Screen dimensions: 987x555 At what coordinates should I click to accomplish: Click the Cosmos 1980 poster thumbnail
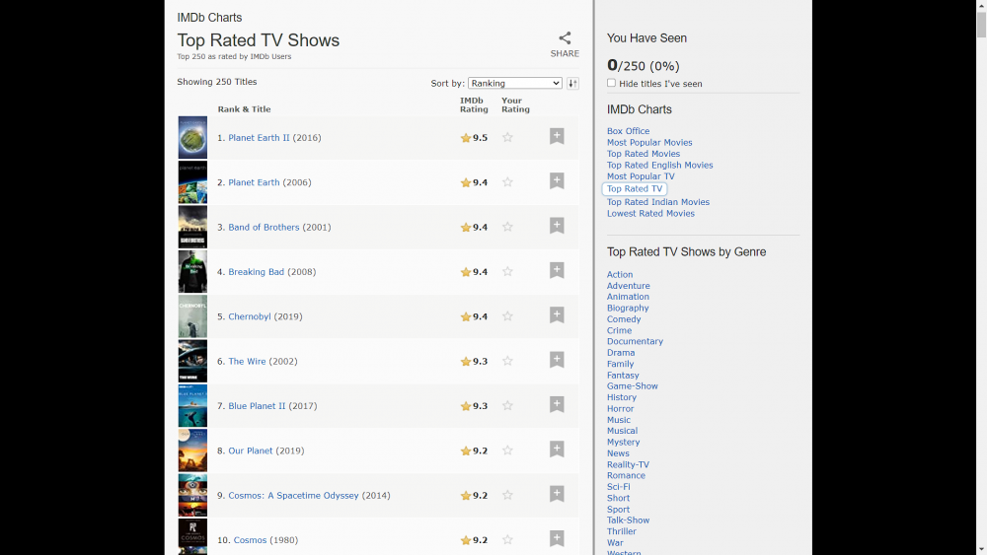tap(192, 537)
